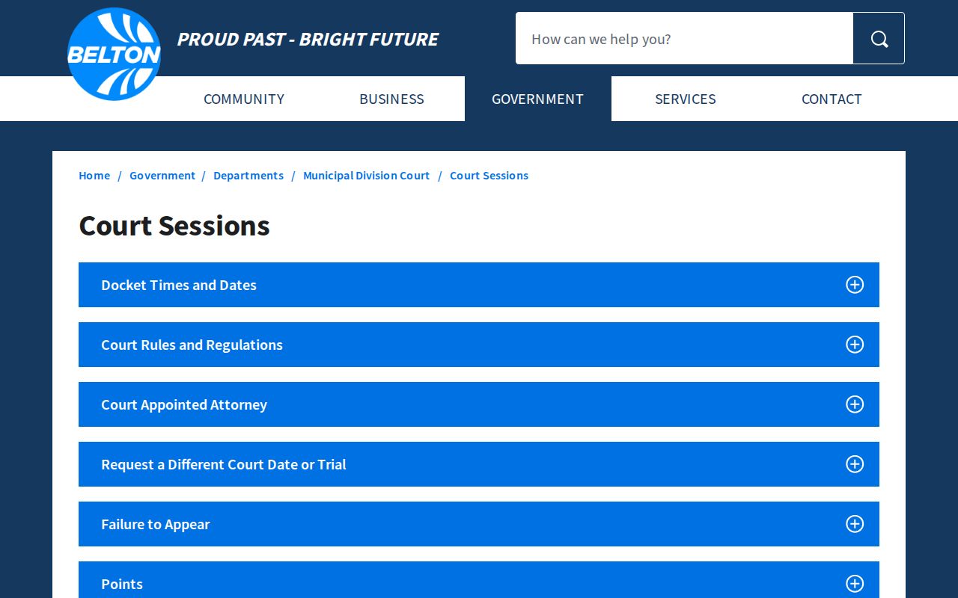Open Municipal Division Court breadcrumb link
Image resolution: width=958 pixels, height=598 pixels.
pos(367,176)
